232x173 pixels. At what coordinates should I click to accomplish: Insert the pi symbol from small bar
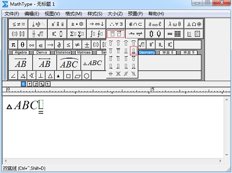pos(13,45)
